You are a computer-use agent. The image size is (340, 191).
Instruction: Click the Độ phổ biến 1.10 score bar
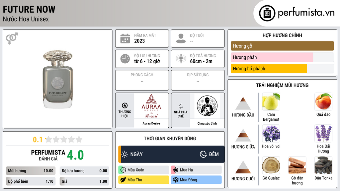[x=31, y=181]
